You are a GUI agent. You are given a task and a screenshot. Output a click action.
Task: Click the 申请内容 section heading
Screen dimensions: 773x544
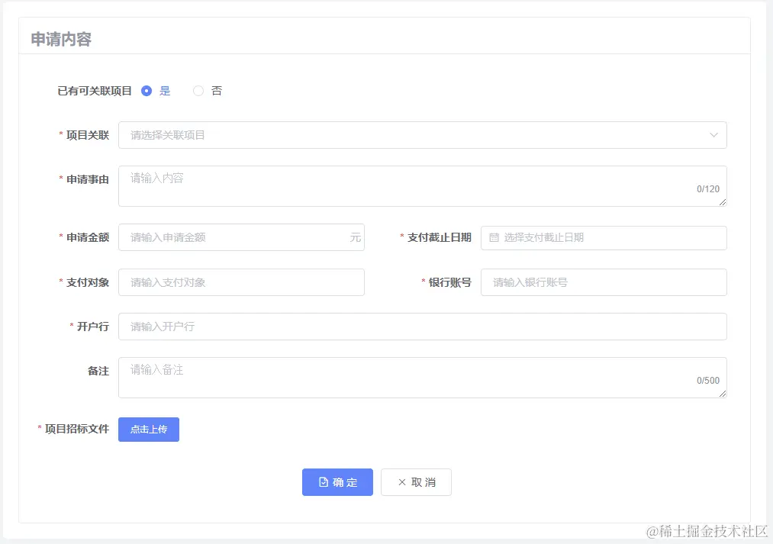click(61, 39)
